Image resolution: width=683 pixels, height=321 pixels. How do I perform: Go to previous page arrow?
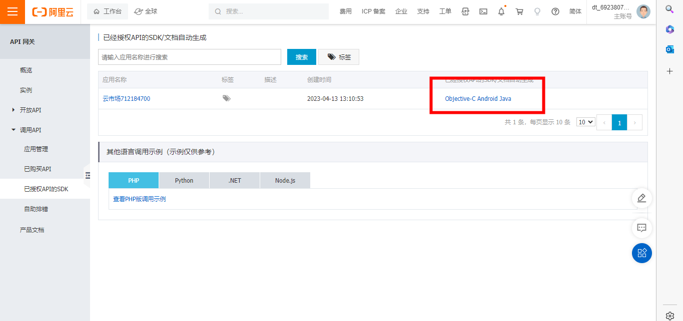tap(604, 122)
